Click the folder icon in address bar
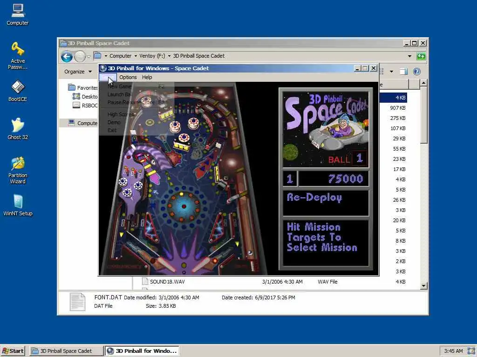Screen dimensions: 477x357 coord(97,56)
